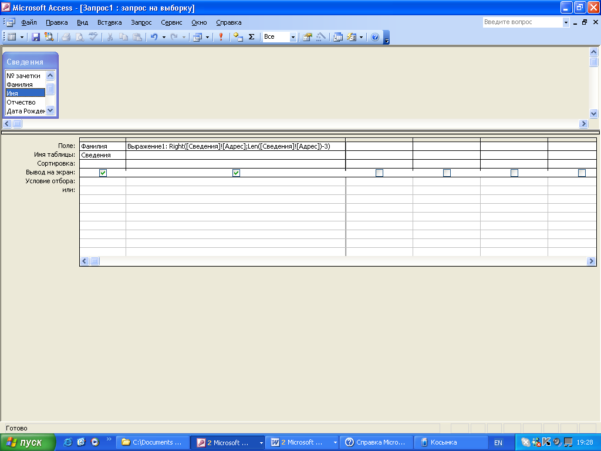
Task: Click the Show Table icon
Action: point(238,37)
